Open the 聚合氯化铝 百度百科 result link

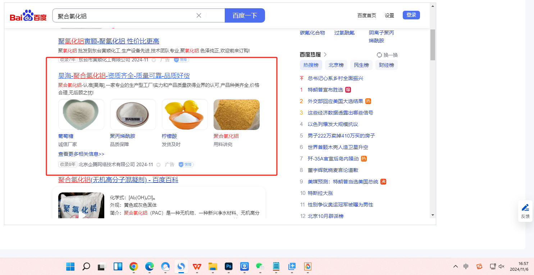tap(118, 180)
